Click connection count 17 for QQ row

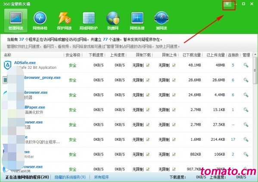coord(233,139)
